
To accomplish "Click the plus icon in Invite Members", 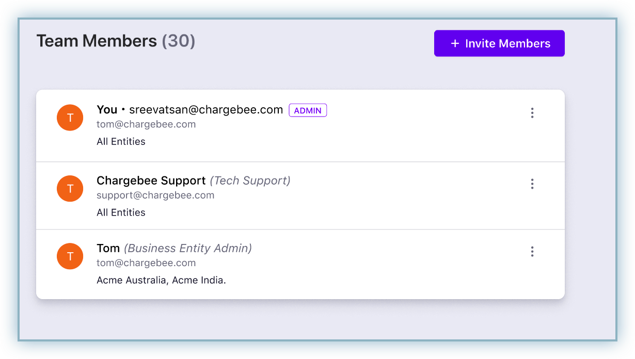I will click(454, 43).
